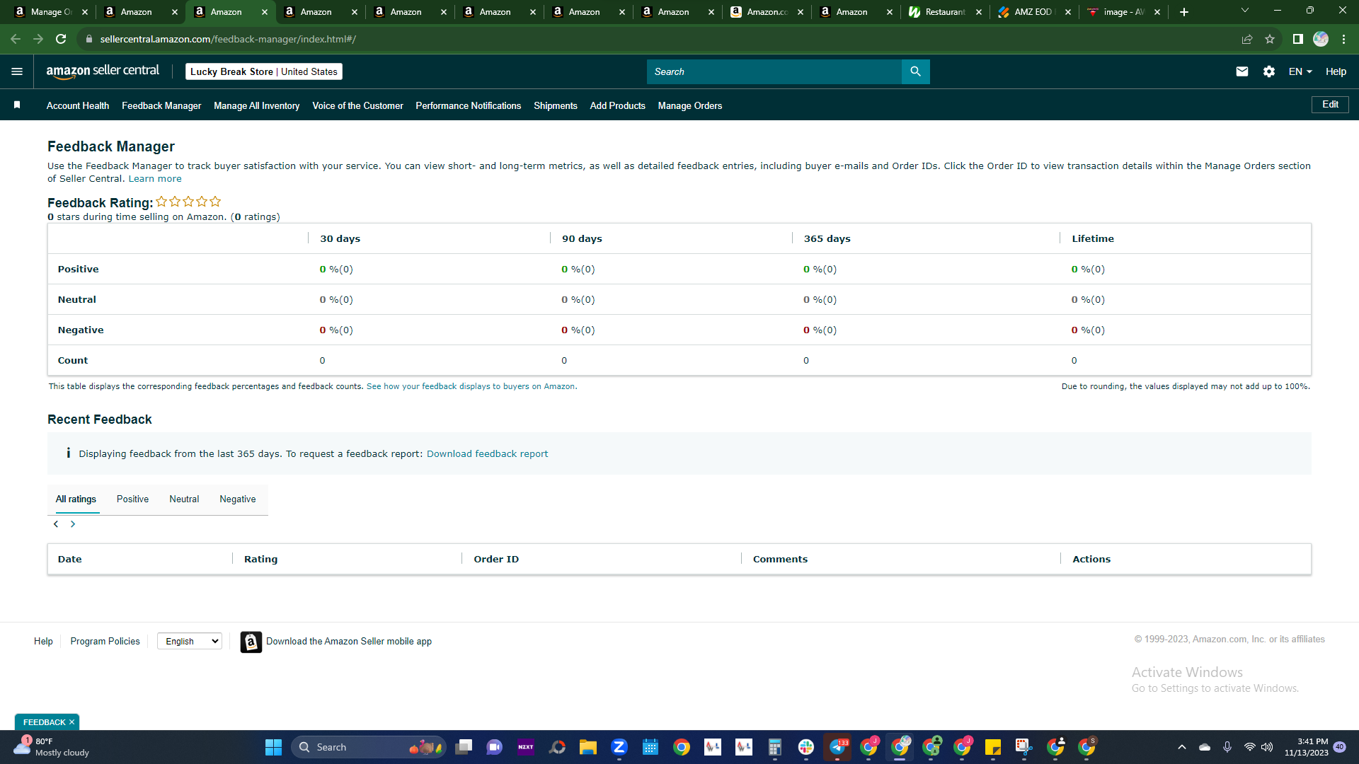Go to previous feedback page arrow
This screenshot has height=764, width=1359.
click(56, 524)
